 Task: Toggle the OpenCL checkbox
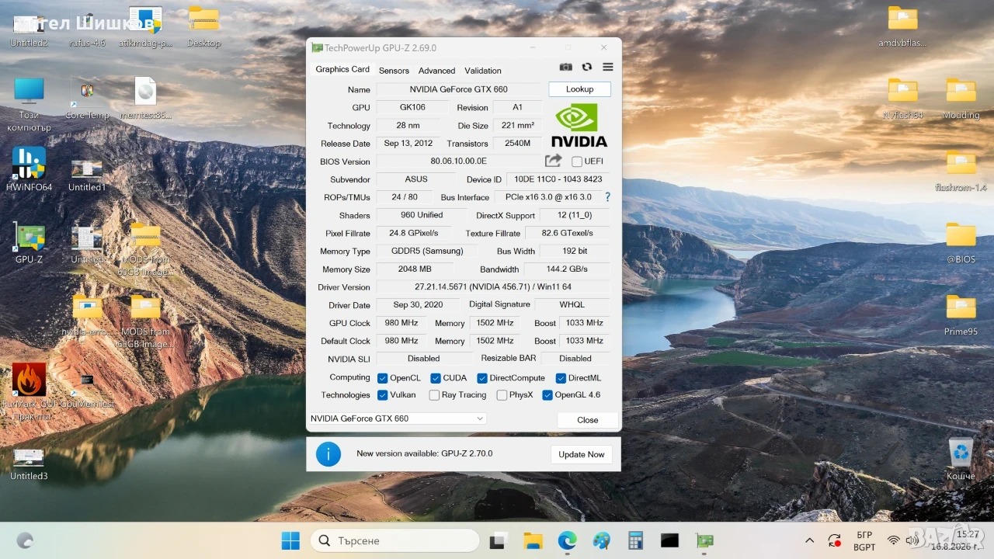[382, 378]
